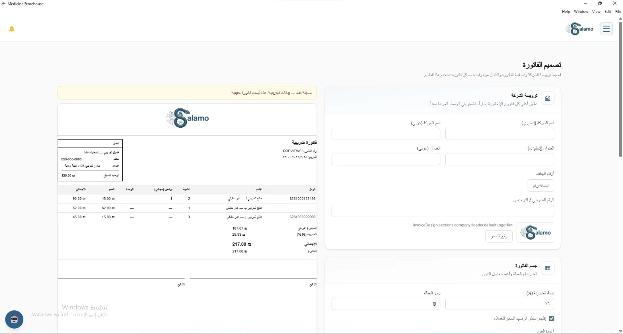The image size is (623, 334).
Task: Open the chatbot assistant bubble
Action: (14, 320)
